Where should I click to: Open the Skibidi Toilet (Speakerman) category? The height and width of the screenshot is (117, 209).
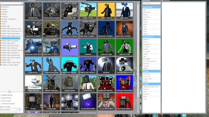click(11, 55)
